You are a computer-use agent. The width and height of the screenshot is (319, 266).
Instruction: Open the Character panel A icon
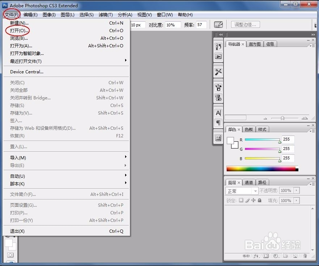(x=218, y=113)
